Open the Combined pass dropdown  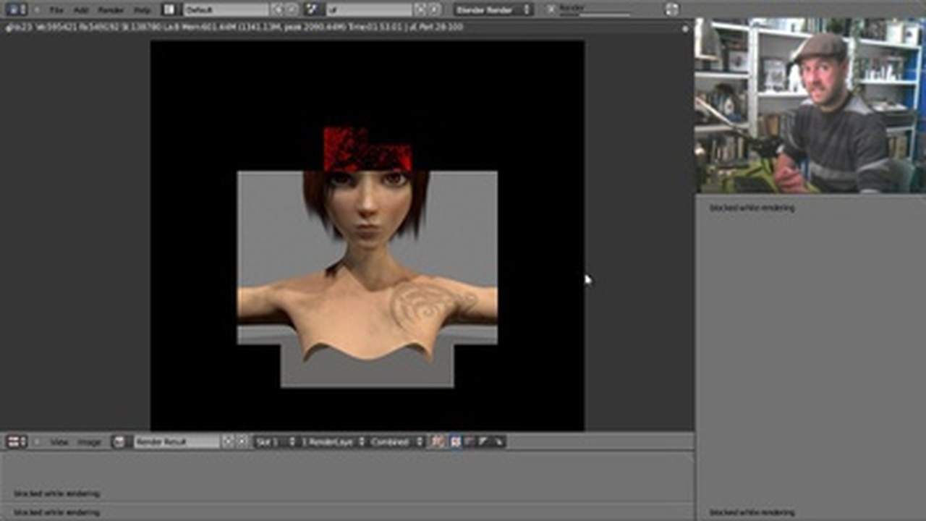[396, 441]
